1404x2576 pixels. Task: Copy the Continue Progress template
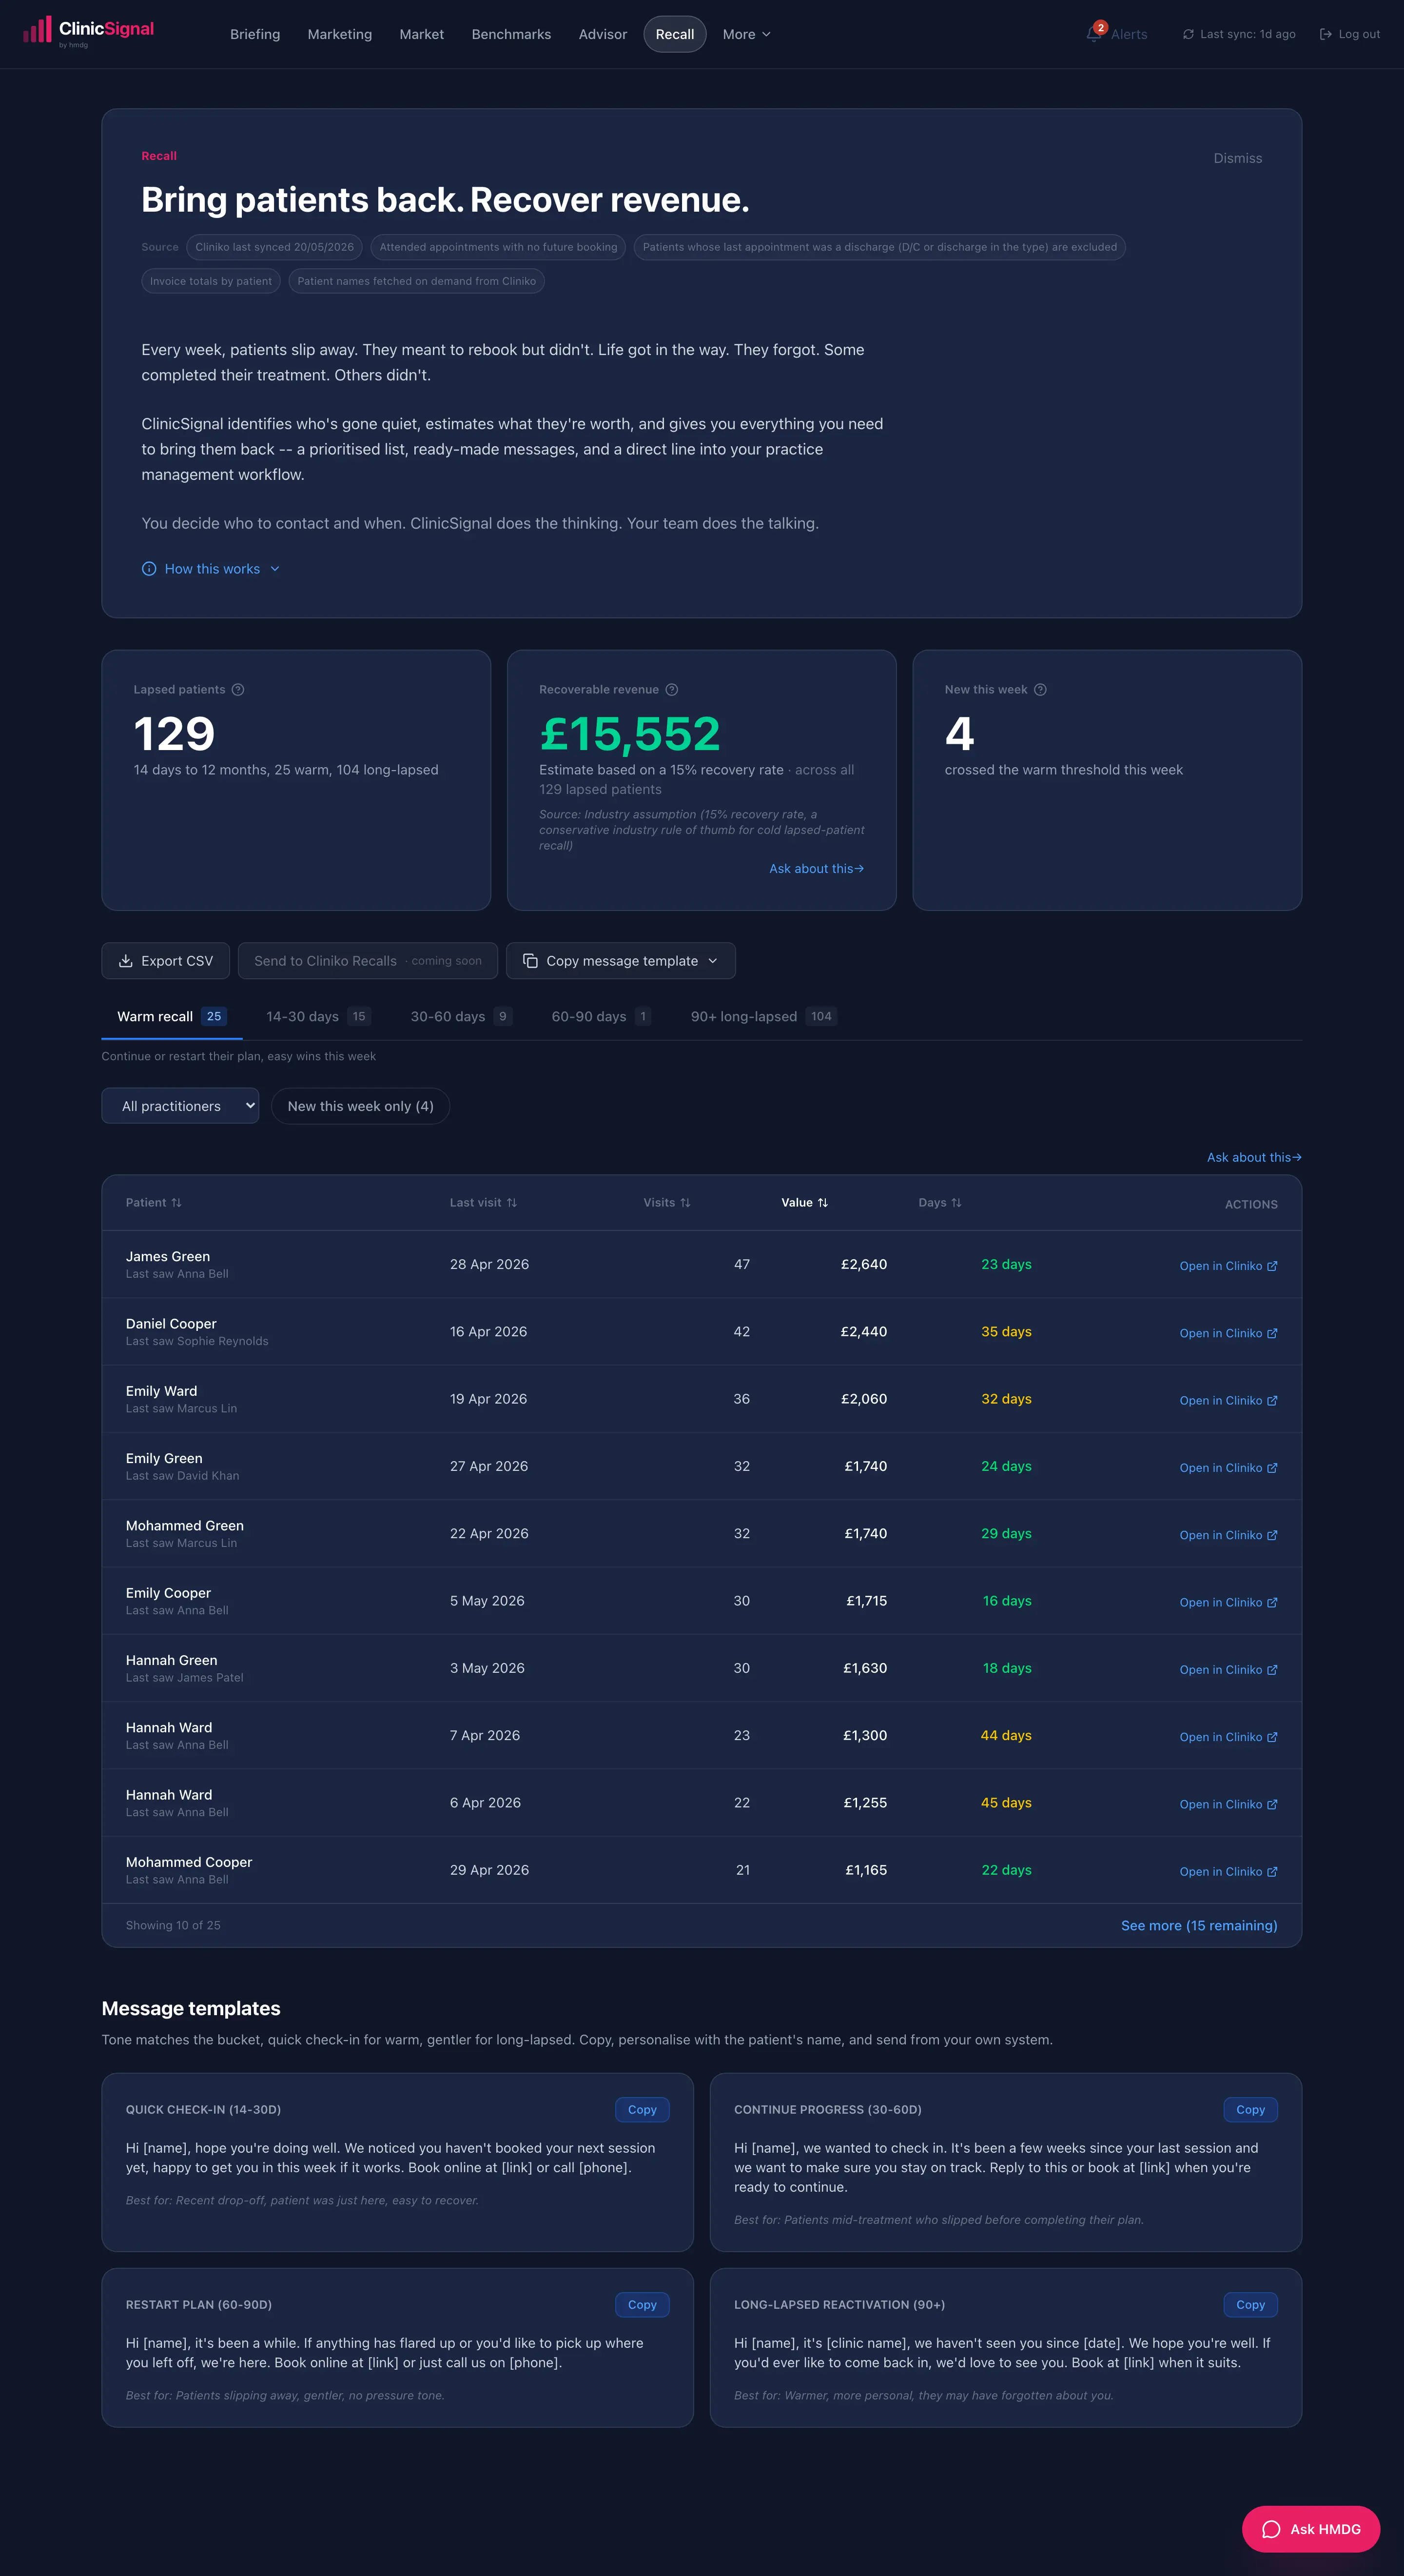click(1250, 2109)
